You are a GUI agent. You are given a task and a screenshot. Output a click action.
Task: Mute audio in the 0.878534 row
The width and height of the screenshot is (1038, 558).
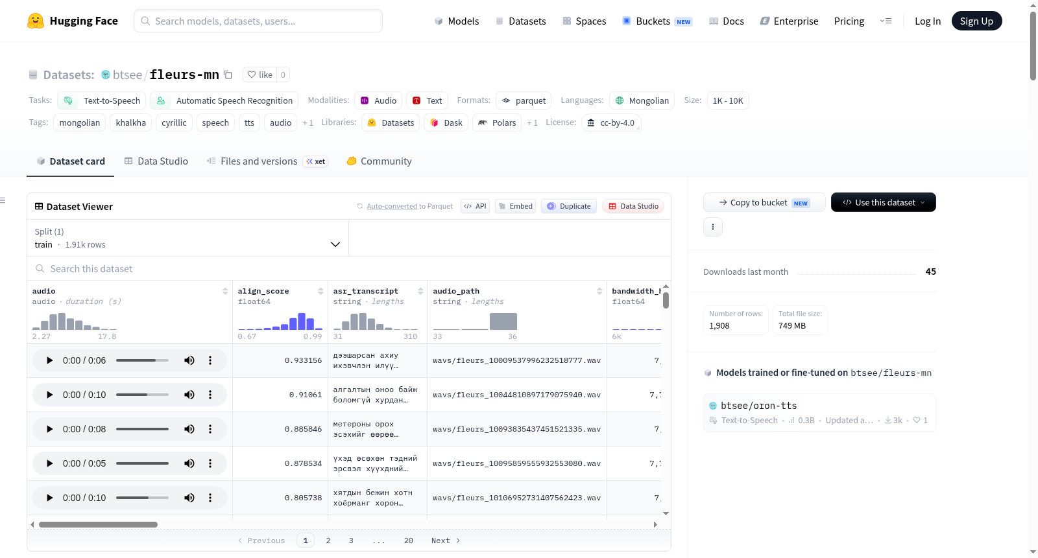[x=189, y=463]
